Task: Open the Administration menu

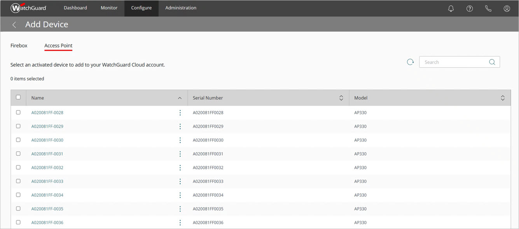Action: pos(180,7)
